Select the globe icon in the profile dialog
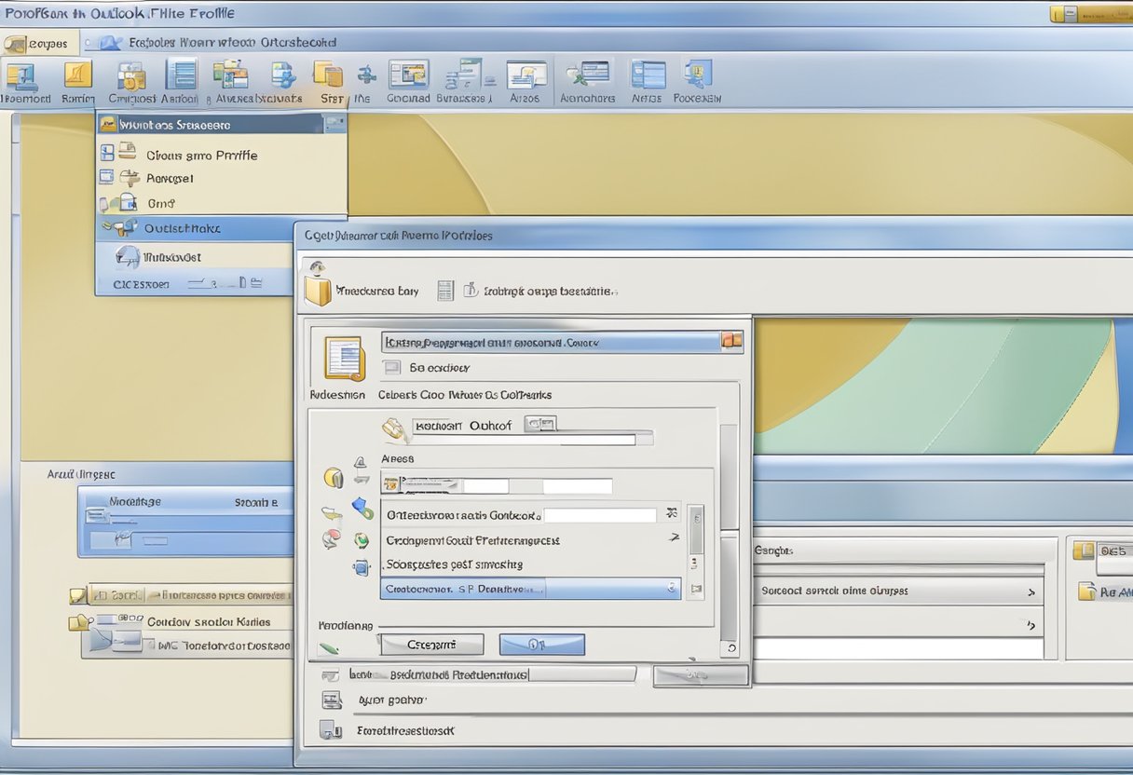The width and height of the screenshot is (1133, 775). click(362, 537)
